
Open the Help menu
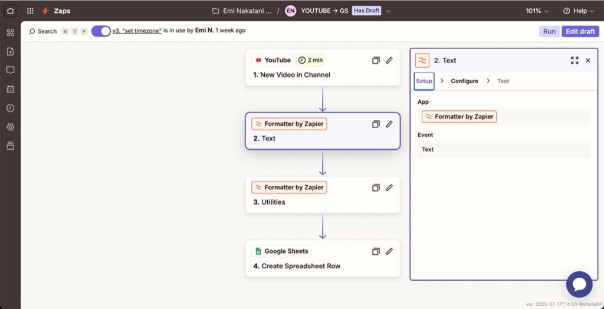point(579,11)
